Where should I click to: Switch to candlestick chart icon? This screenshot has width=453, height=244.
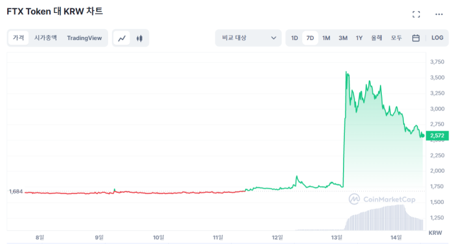pos(140,38)
